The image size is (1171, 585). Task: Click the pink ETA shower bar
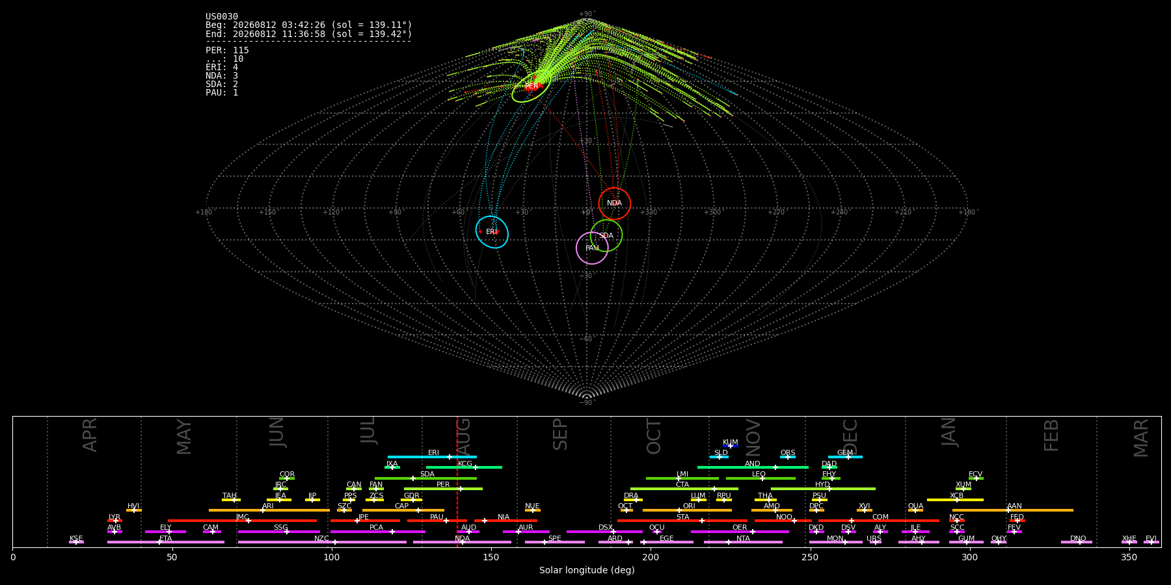pos(166,542)
